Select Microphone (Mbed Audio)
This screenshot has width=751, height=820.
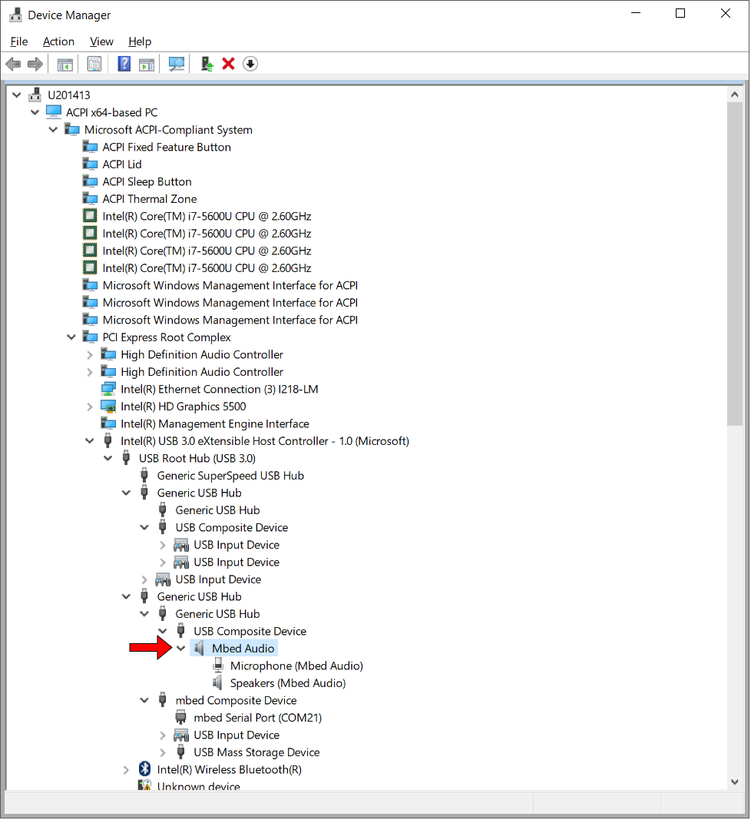pyautogui.click(x=296, y=666)
